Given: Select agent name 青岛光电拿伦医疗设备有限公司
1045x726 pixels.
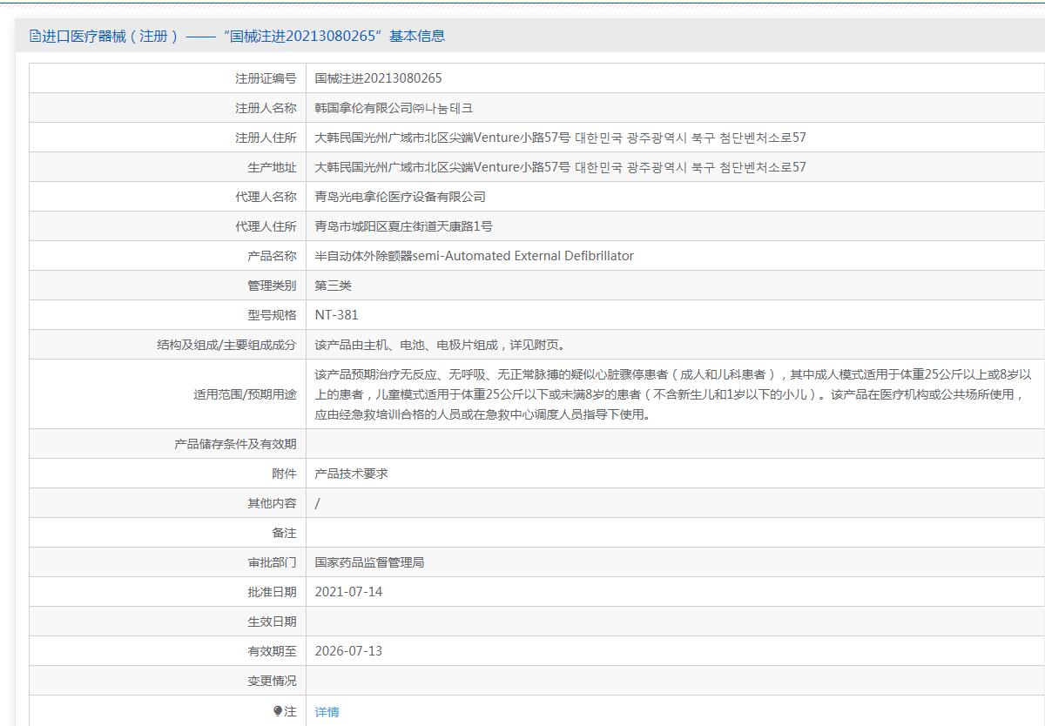Looking at the screenshot, I should pyautogui.click(x=401, y=197).
